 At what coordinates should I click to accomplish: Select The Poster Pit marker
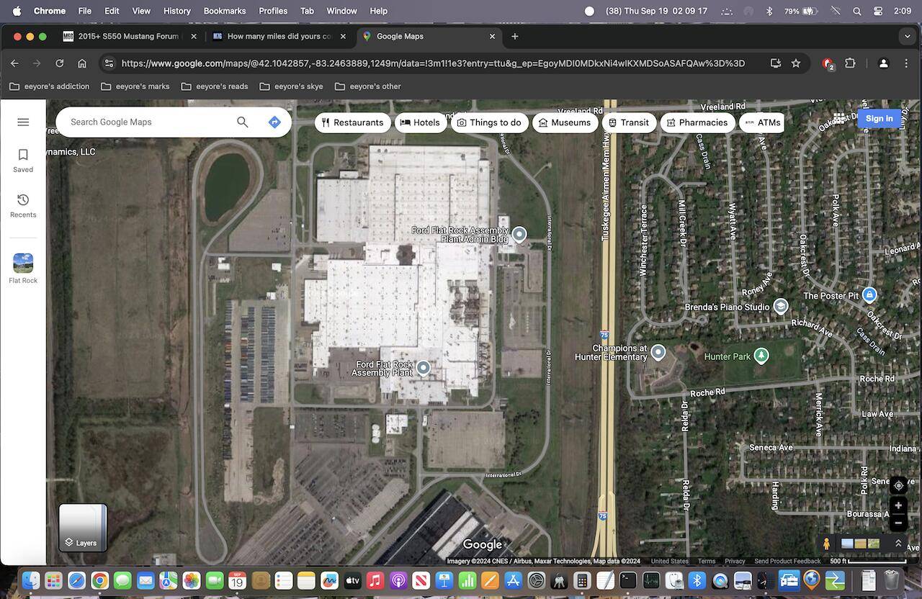click(869, 294)
